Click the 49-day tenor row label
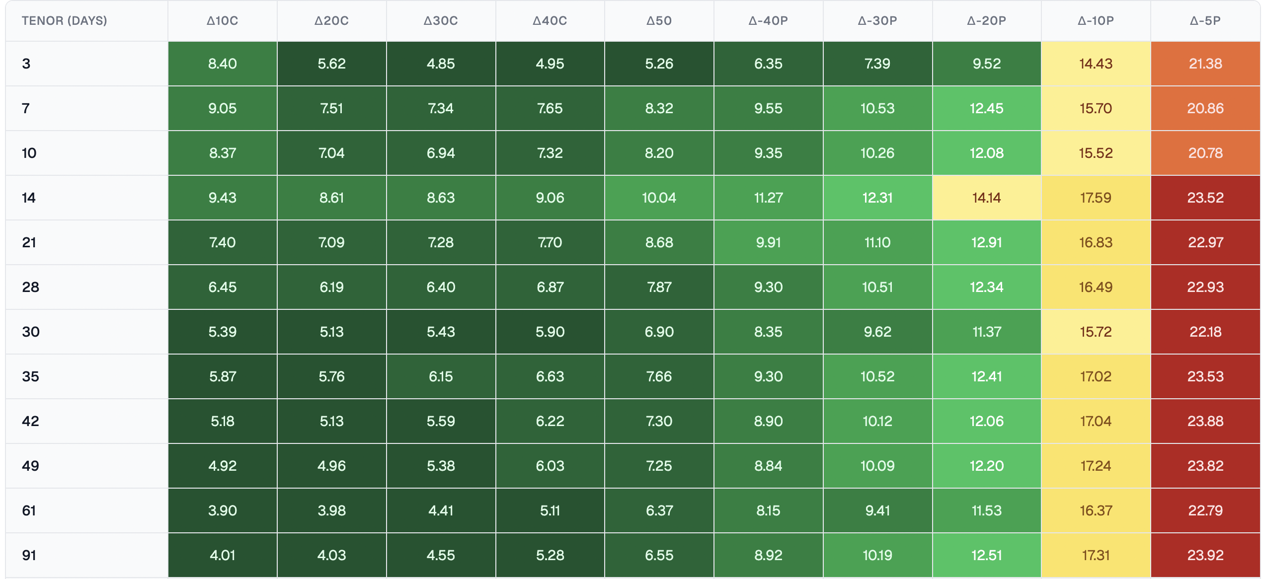1262x579 pixels. pos(30,466)
